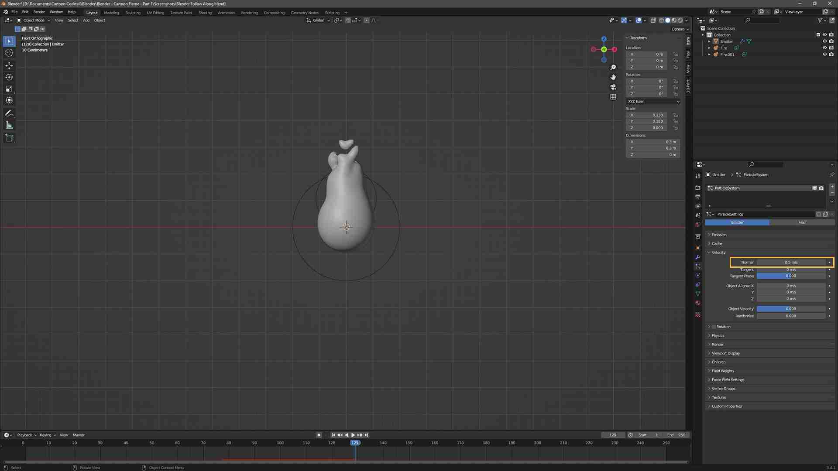
Task: Open the Render menu
Action: (39, 12)
